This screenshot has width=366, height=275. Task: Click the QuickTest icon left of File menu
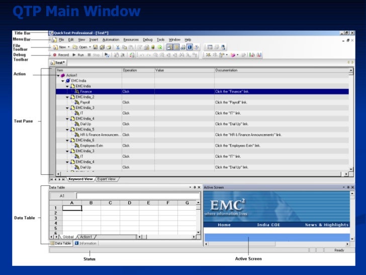point(54,40)
